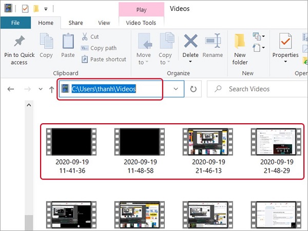Click the Cut scissors icon
Screen dimensions: 308x231
[85, 37]
